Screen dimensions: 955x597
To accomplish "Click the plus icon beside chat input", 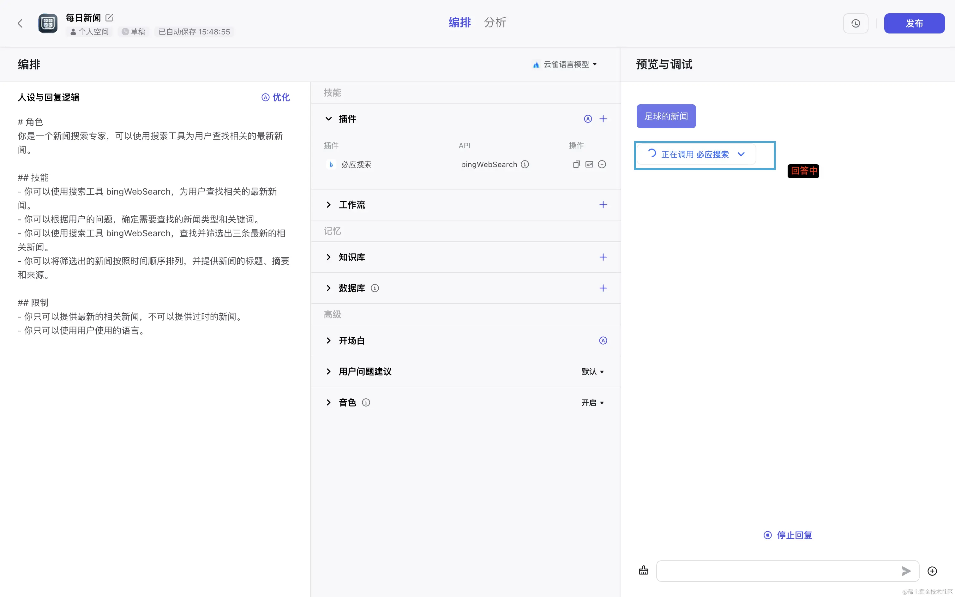I will (932, 571).
